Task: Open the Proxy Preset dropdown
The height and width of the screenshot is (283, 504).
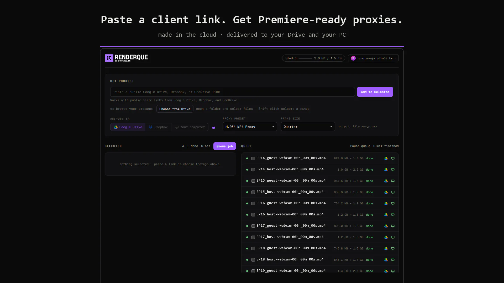Action: (x=250, y=127)
